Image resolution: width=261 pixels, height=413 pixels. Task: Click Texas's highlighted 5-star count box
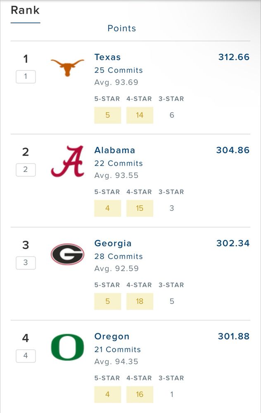click(107, 115)
